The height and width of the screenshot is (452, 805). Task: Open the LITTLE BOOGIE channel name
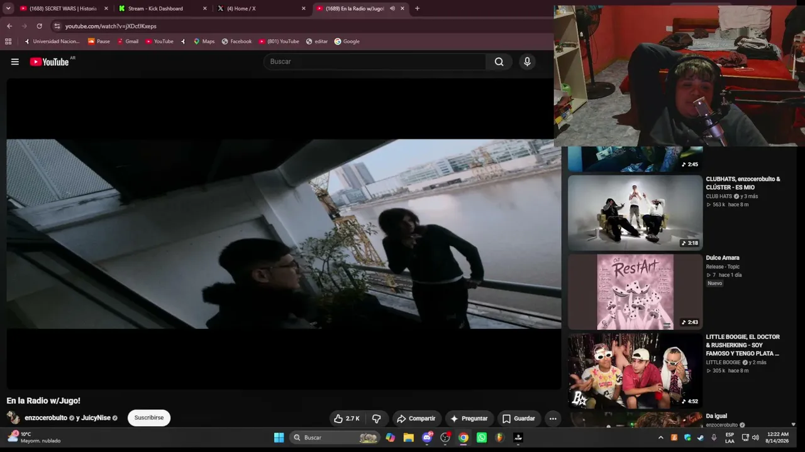pos(723,362)
